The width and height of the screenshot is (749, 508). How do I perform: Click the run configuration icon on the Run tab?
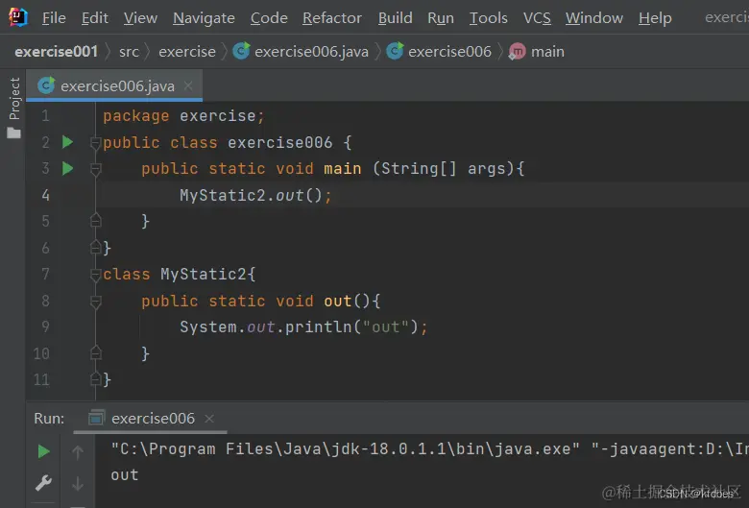(96, 418)
